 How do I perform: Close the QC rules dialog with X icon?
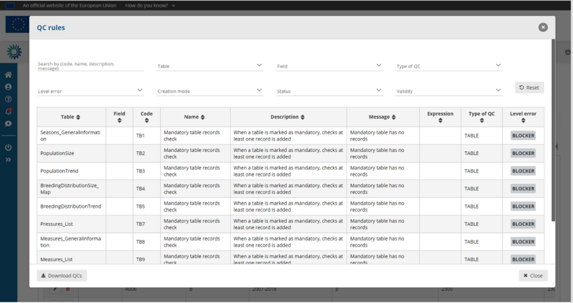coord(543,27)
